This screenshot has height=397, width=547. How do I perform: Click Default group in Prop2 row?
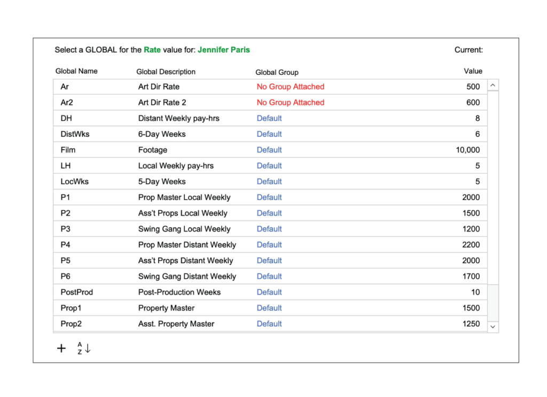point(269,324)
